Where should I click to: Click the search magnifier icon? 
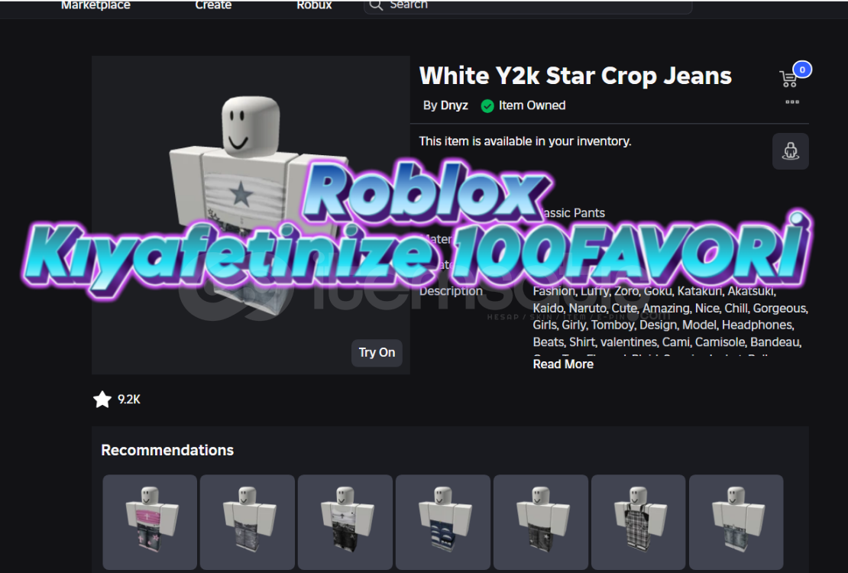(x=376, y=5)
